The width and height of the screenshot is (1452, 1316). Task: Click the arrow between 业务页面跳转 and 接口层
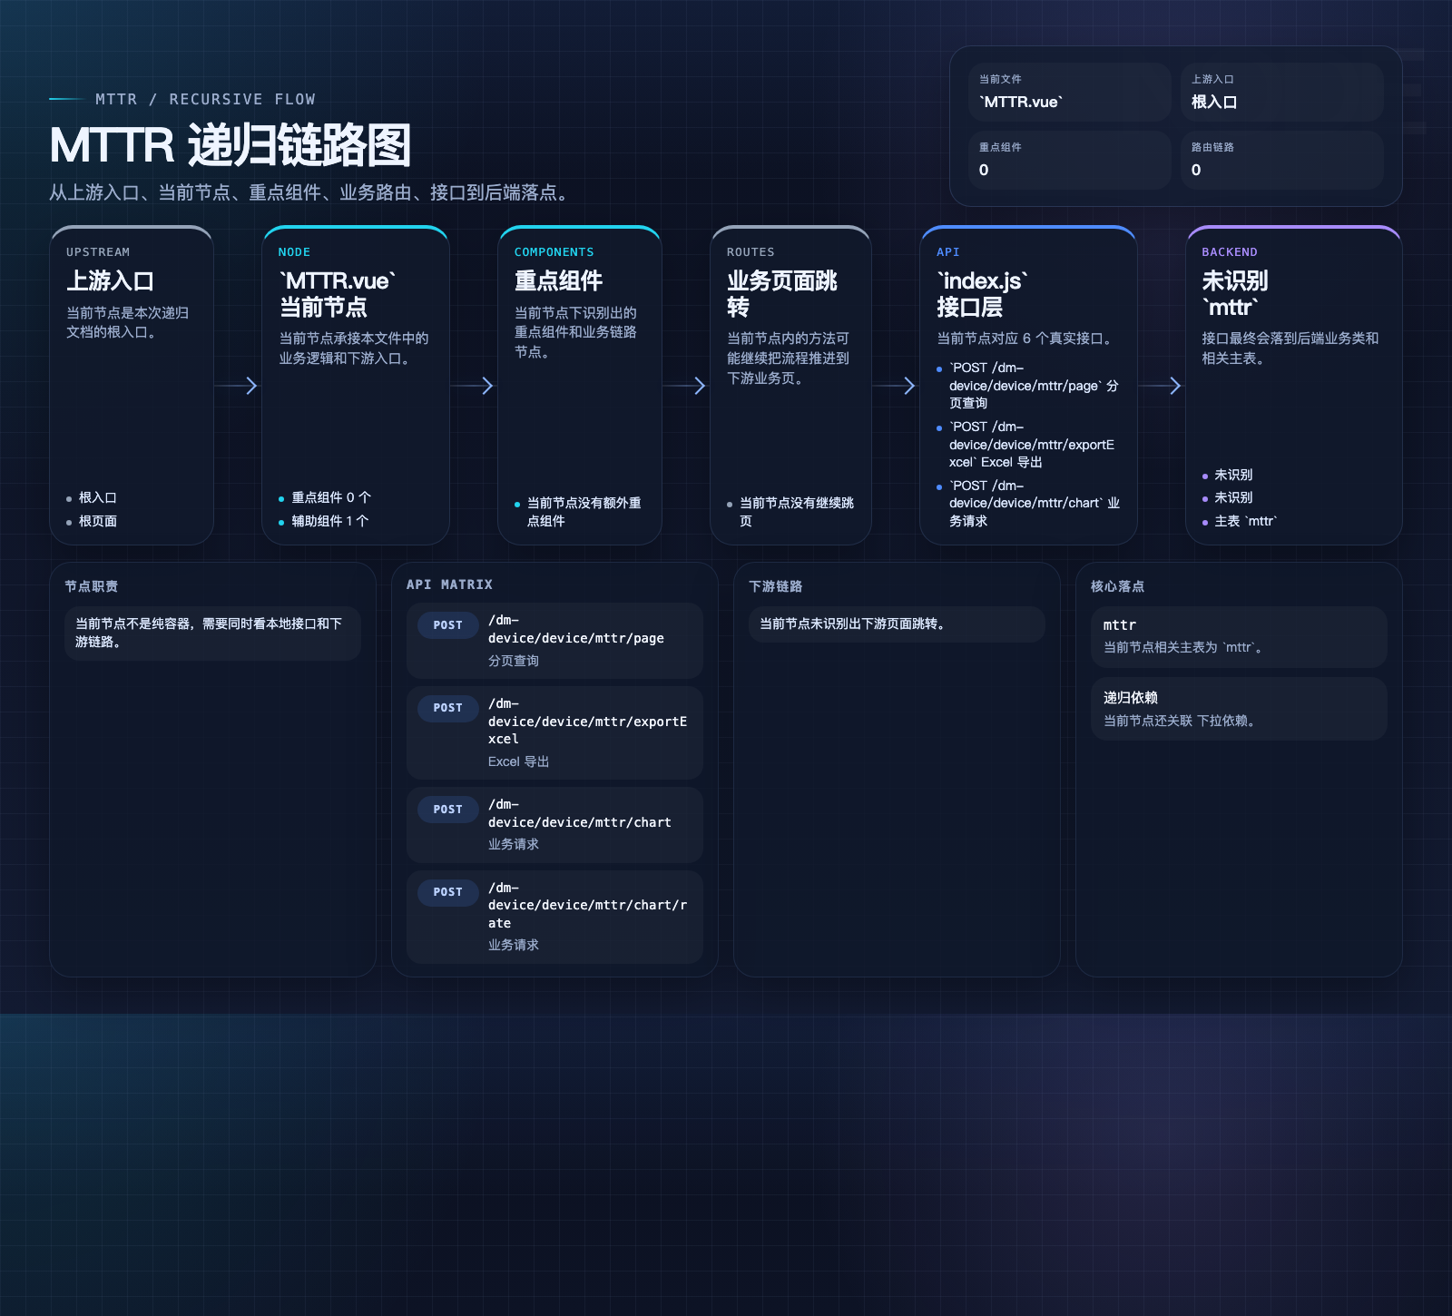[896, 386]
